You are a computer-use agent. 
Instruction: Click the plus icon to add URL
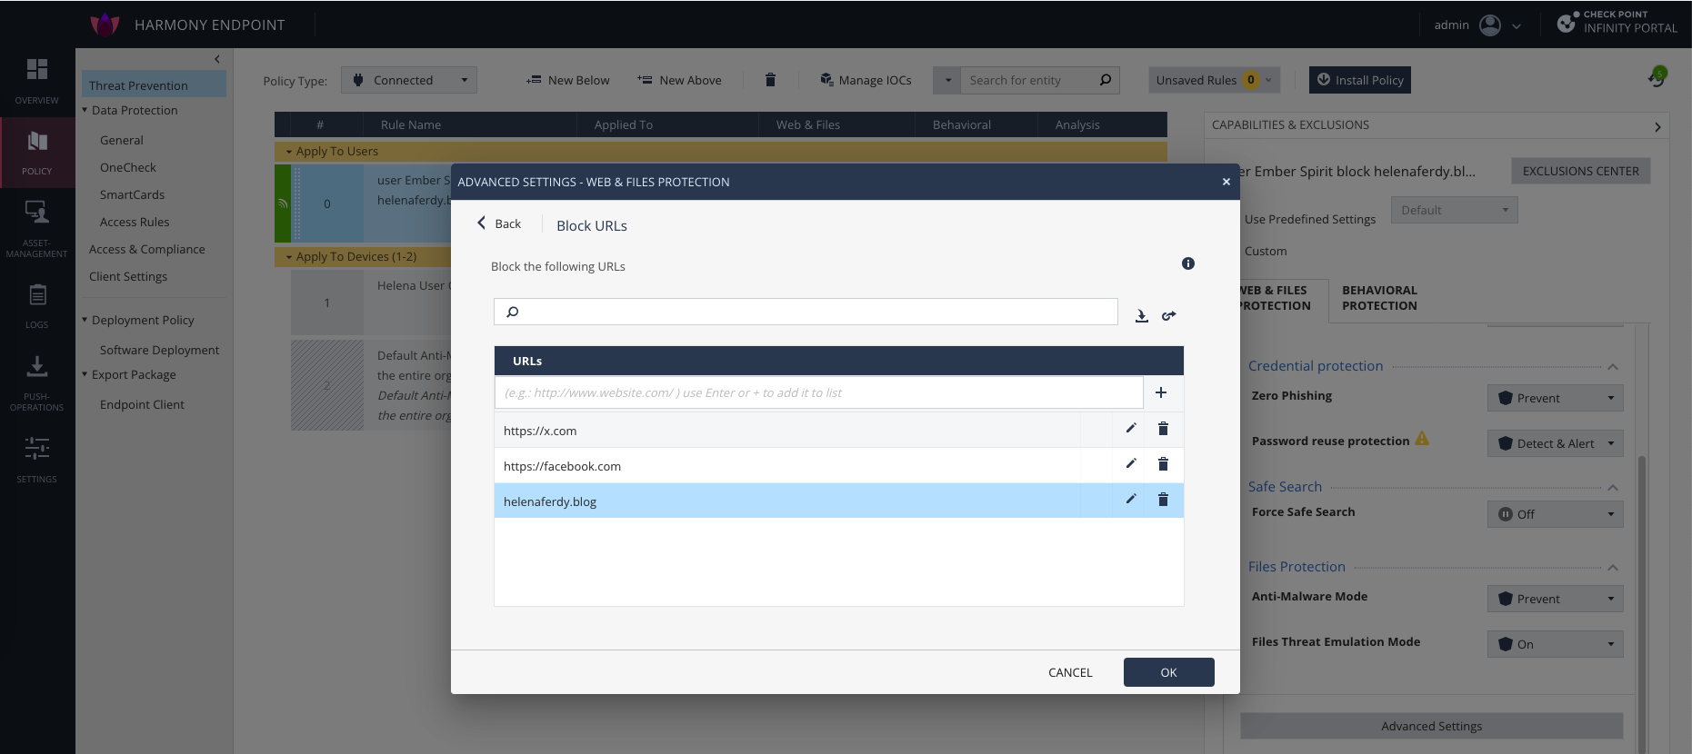pos(1161,392)
